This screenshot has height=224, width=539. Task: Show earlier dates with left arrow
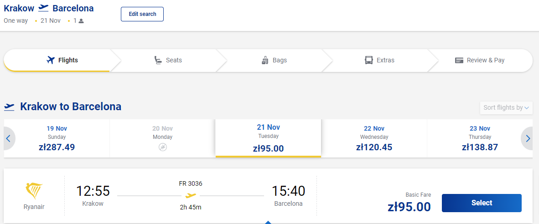pos(9,138)
